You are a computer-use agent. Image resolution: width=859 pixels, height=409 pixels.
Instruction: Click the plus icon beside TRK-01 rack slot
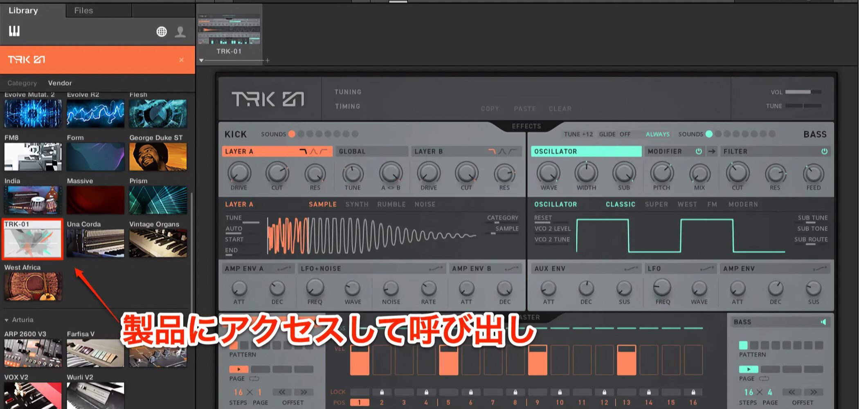[268, 60]
